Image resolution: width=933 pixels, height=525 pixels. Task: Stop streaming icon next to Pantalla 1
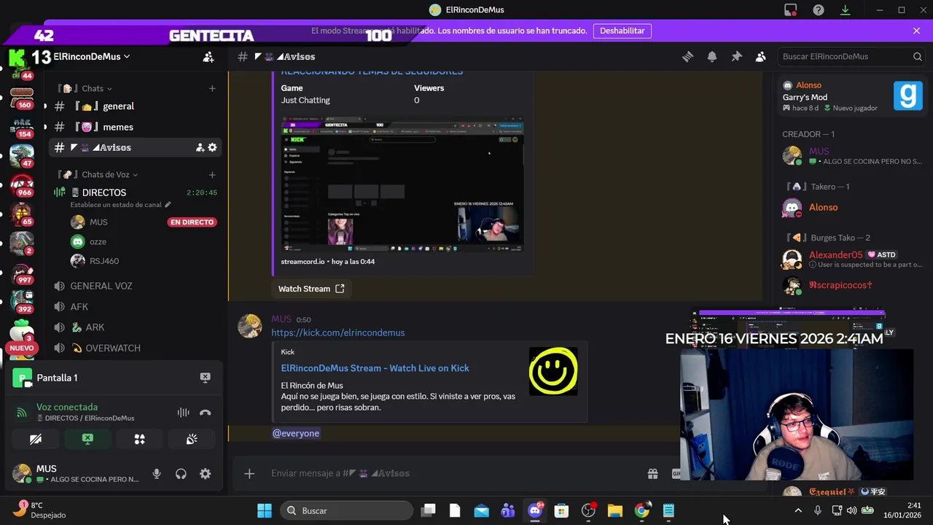(205, 378)
